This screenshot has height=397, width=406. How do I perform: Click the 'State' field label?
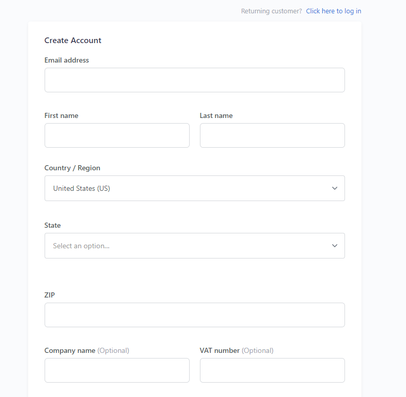(53, 225)
